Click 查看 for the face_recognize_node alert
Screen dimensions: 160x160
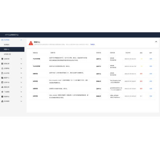pyautogui.click(x=151, y=81)
